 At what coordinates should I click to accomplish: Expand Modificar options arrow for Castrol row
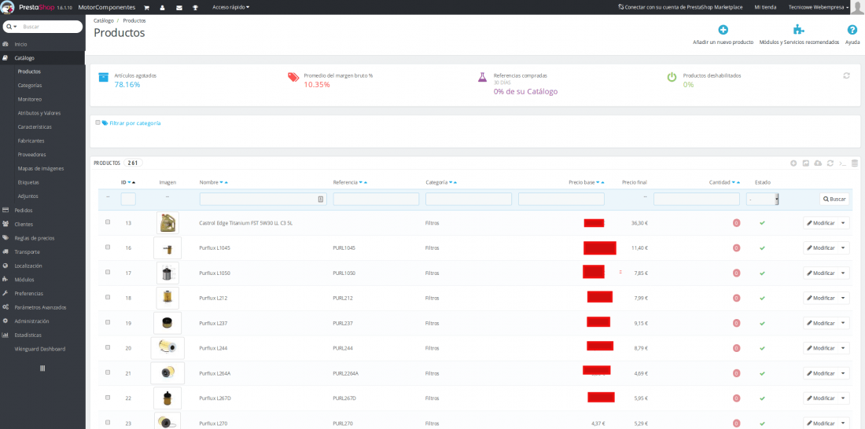tap(844, 223)
